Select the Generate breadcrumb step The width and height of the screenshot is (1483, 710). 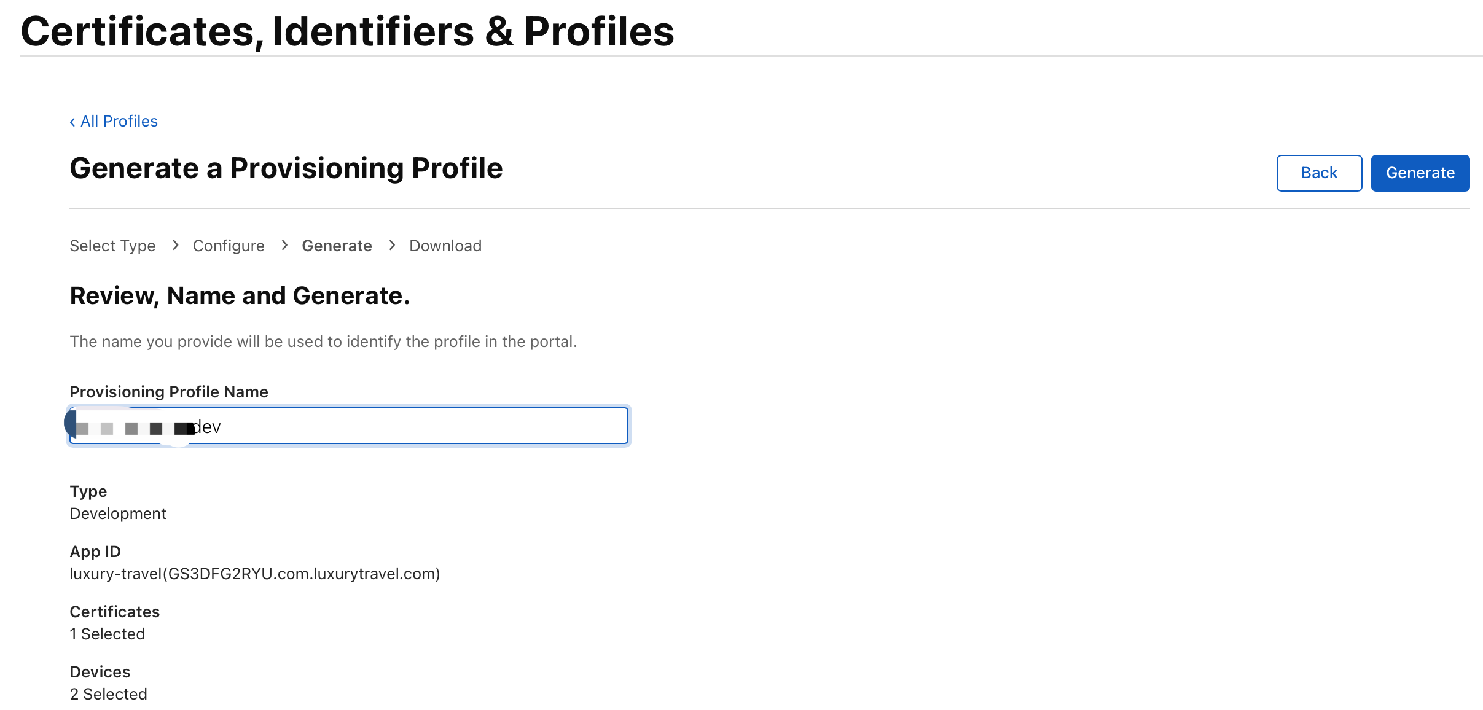pos(337,246)
